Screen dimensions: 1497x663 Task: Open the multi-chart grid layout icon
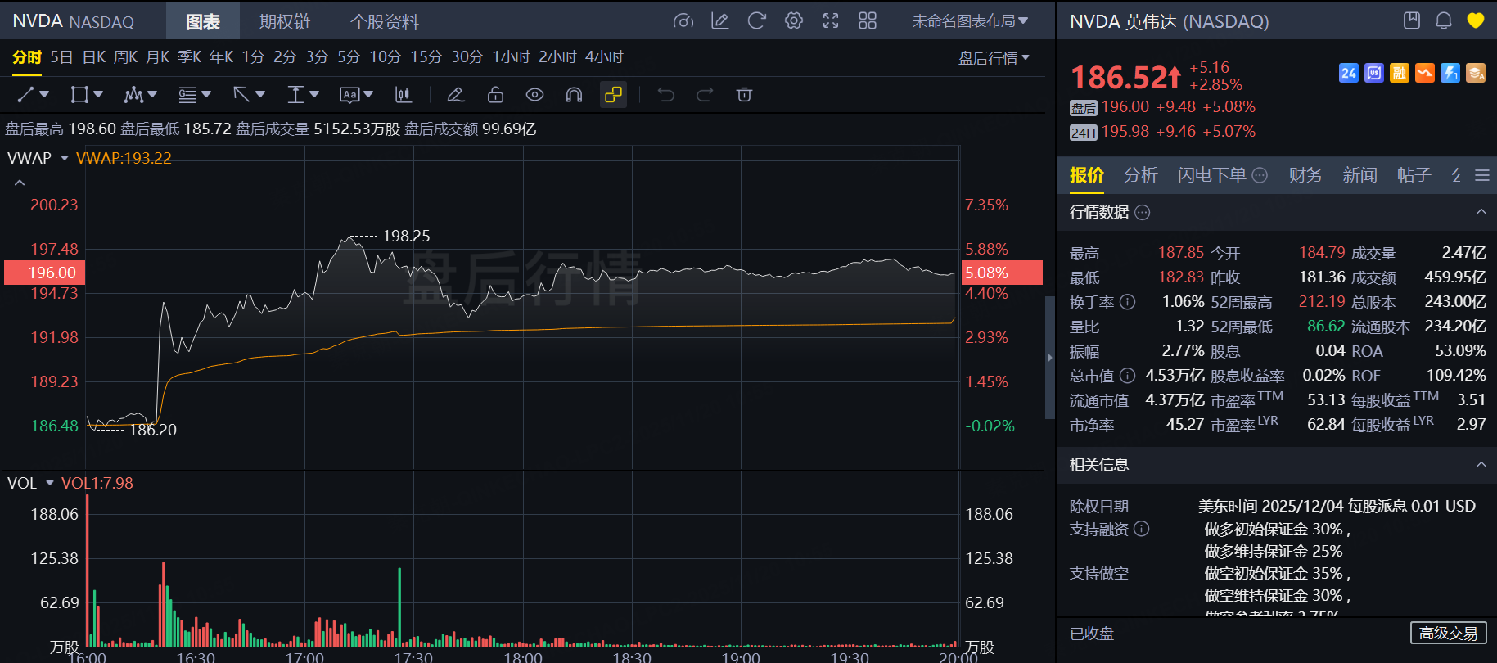click(867, 21)
